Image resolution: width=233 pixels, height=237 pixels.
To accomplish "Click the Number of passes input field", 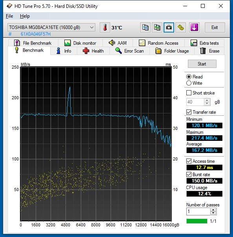I will (198, 211).
